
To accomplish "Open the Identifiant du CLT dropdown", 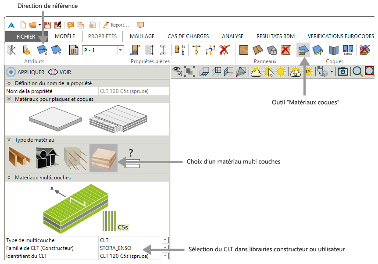I will pyautogui.click(x=165, y=256).
